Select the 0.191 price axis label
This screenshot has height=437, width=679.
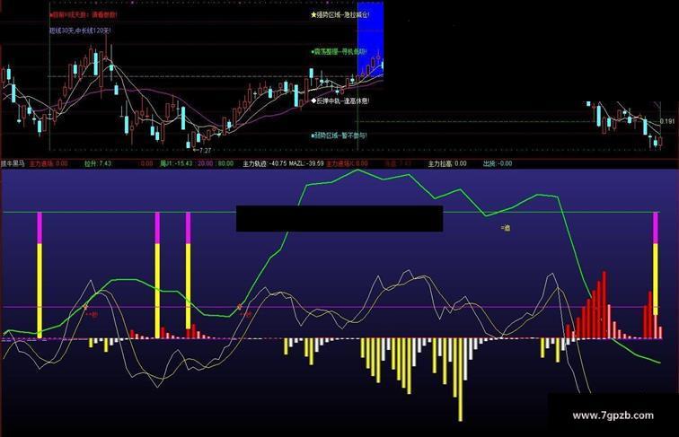click(x=667, y=121)
